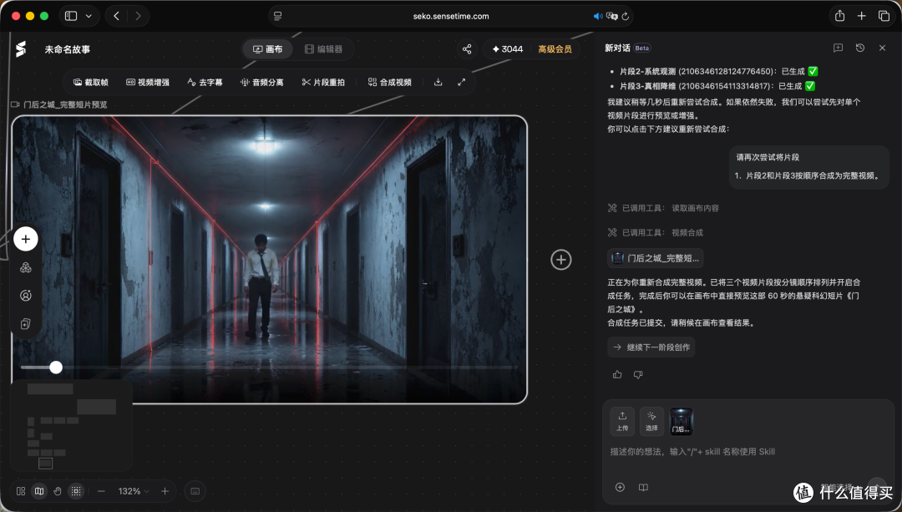The width and height of the screenshot is (902, 512).
Task: Open the assets cluster icon in left sidebar
Action: point(26,267)
